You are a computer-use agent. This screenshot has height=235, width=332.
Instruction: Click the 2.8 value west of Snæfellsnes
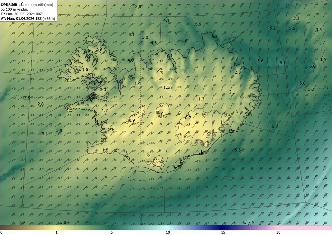click(41, 104)
